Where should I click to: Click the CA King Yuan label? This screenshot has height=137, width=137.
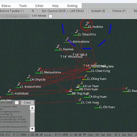pyautogui.click(x=98, y=97)
